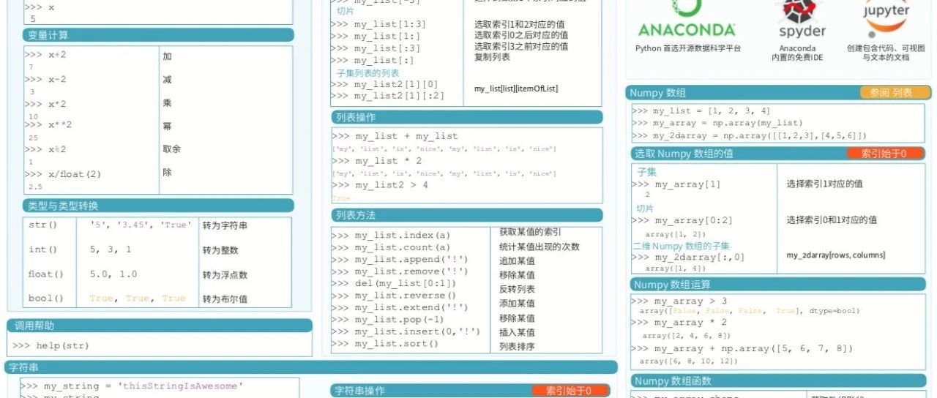Click the my_list.reverse() line
937x398 pixels.
(x=393, y=296)
